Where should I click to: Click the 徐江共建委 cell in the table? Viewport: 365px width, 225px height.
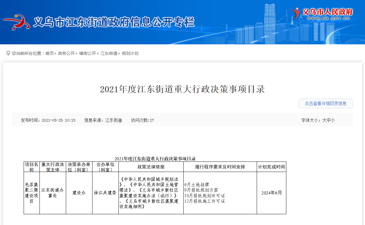105,193
